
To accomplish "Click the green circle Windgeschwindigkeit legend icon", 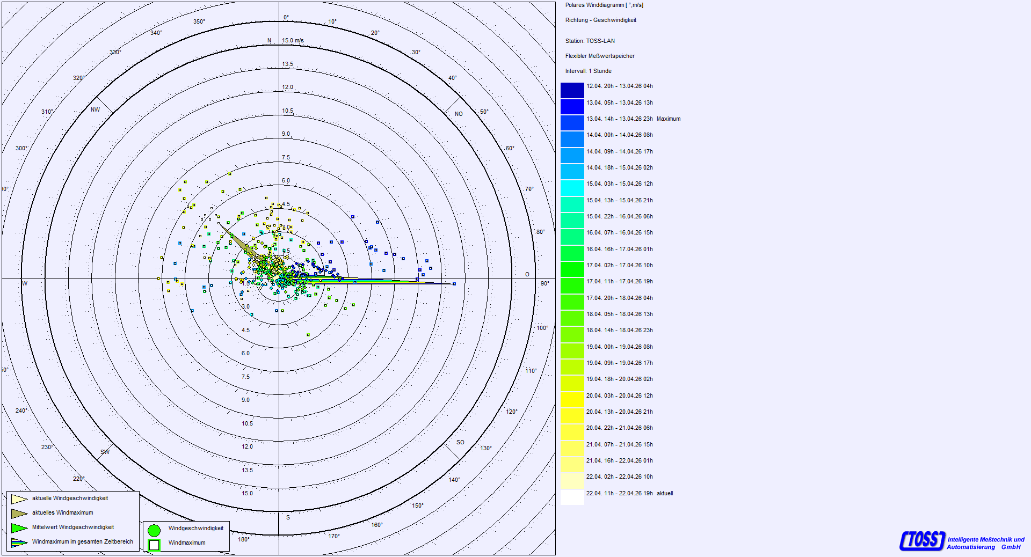I will [x=154, y=531].
